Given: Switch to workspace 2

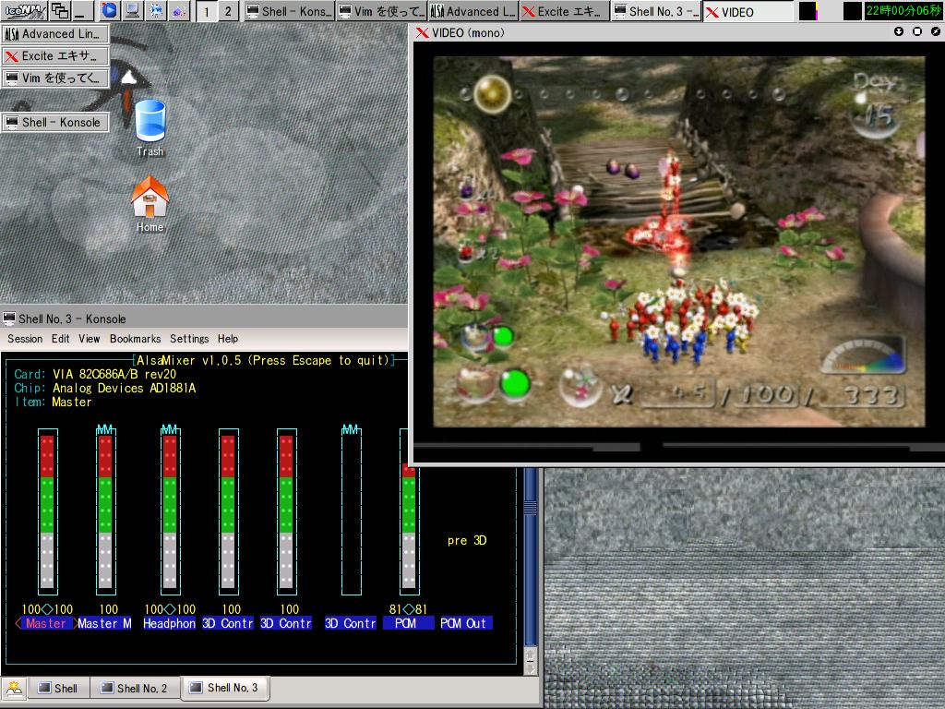Looking at the screenshot, I should (x=228, y=11).
